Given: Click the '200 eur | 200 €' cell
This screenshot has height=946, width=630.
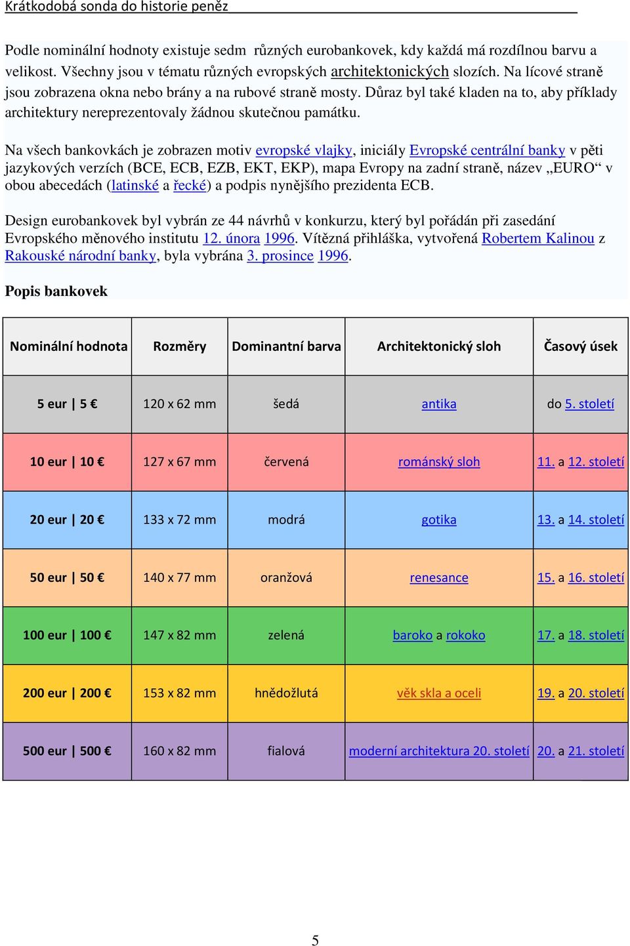Looking at the screenshot, I should point(68,693).
